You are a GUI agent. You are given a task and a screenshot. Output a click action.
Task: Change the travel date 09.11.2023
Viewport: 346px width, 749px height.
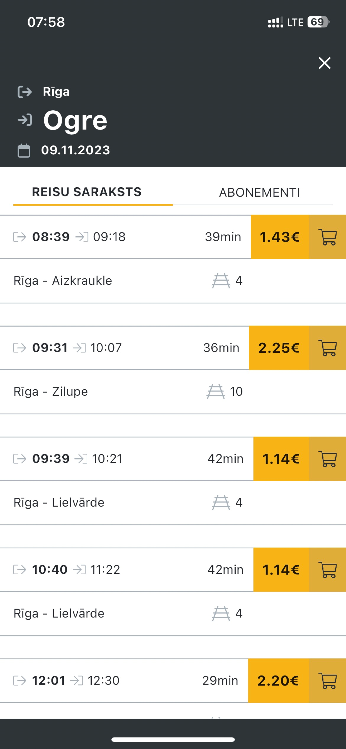coord(75,150)
